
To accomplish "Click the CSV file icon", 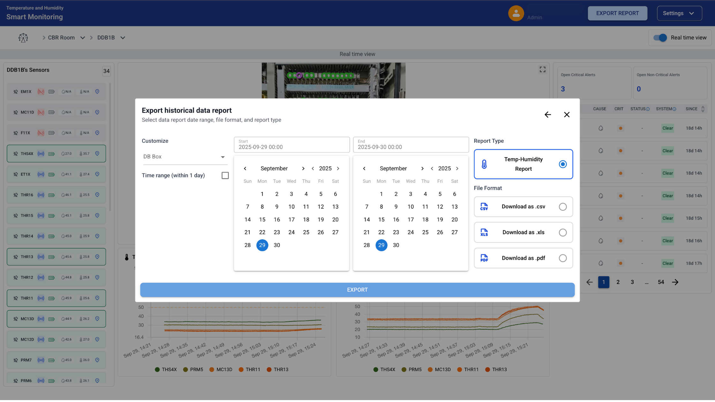I will pos(484,207).
